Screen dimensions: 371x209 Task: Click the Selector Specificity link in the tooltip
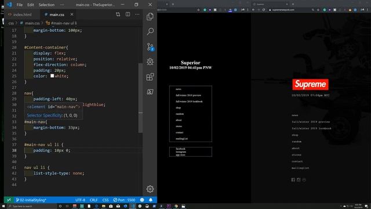pos(45,116)
